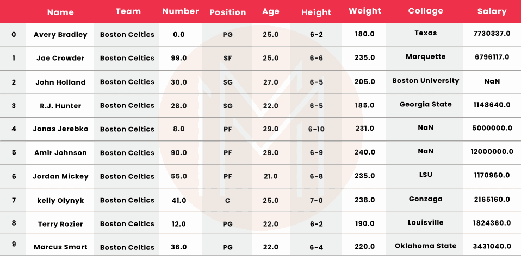Select the Collage column header
The image size is (521, 256).
[425, 11]
